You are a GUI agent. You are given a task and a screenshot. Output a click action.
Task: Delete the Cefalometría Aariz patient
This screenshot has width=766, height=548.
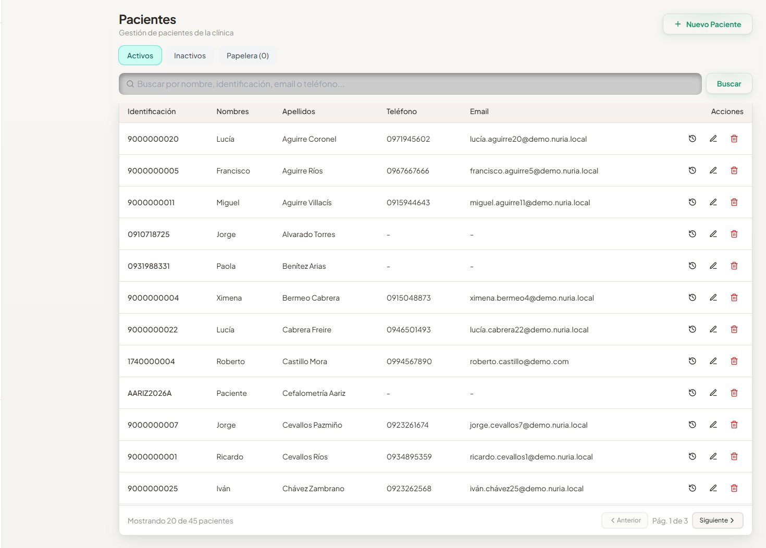click(734, 393)
